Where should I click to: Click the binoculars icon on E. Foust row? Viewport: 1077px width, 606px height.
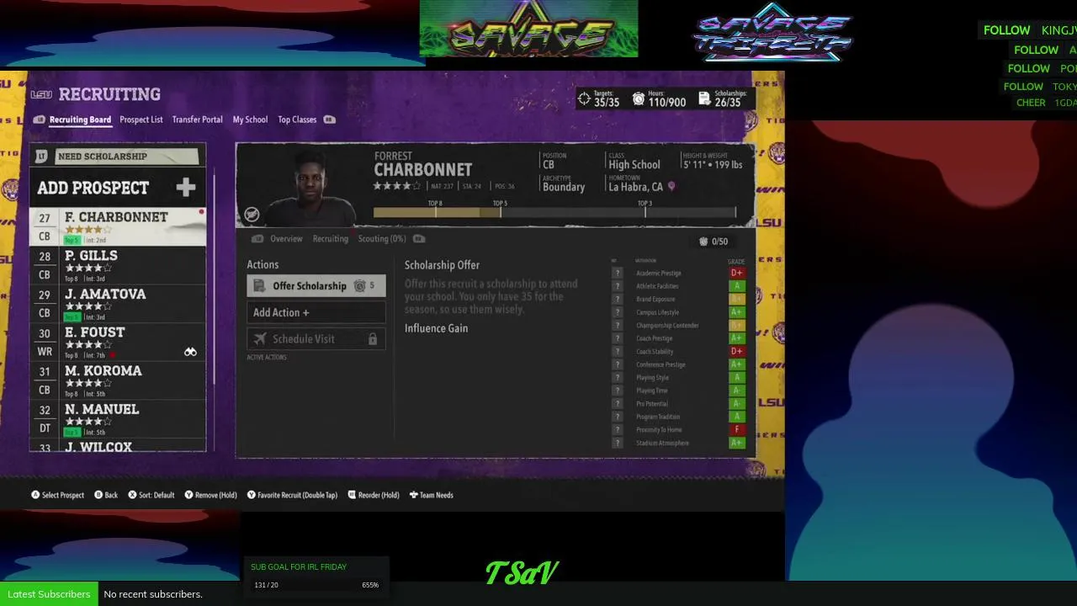click(x=190, y=352)
